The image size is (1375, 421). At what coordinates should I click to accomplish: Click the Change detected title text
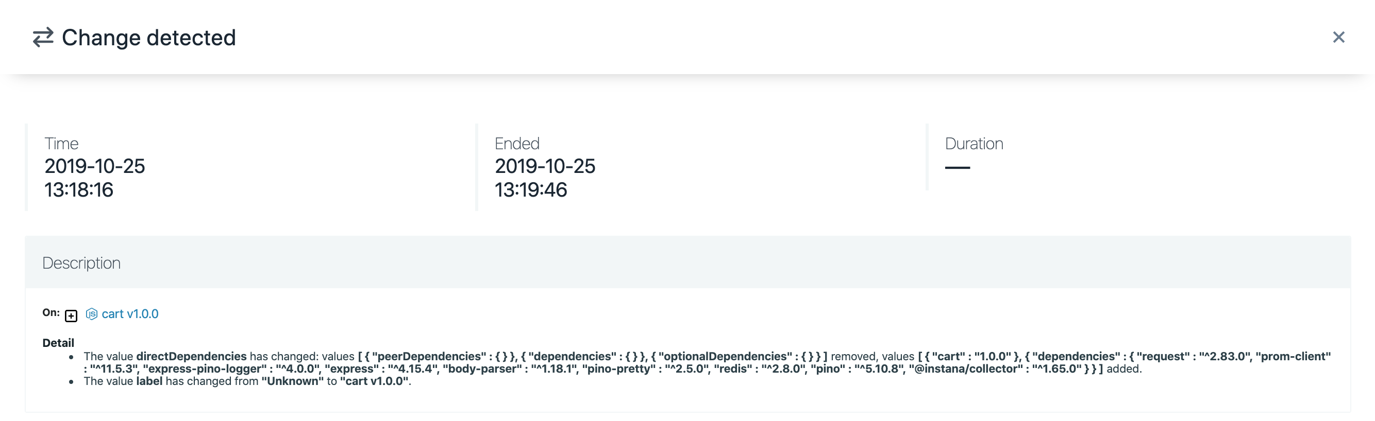point(149,38)
